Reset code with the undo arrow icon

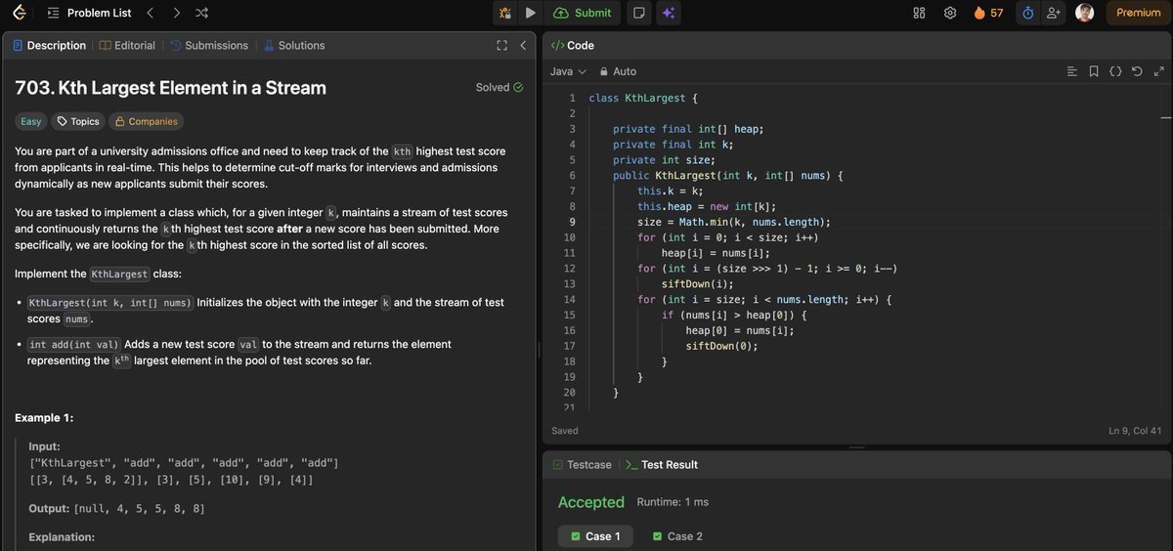pyautogui.click(x=1137, y=71)
